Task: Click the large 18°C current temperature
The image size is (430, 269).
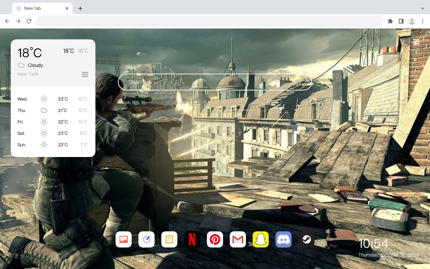Action: [30, 53]
